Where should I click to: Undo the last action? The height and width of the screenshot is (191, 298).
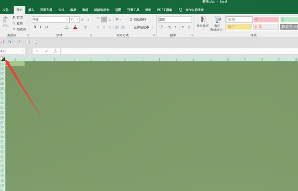pos(9,42)
